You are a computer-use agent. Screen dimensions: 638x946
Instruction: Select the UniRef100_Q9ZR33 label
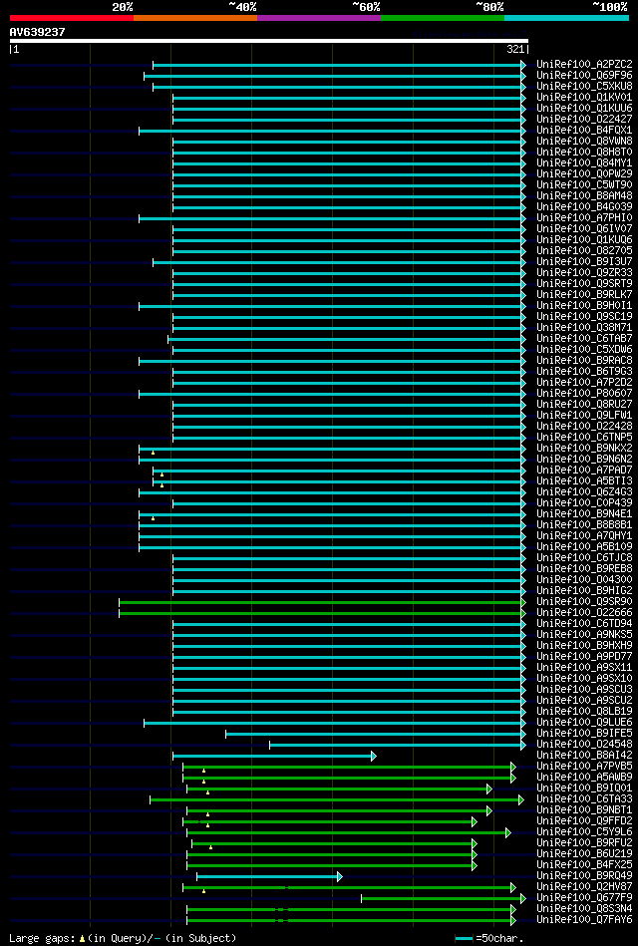(584, 273)
